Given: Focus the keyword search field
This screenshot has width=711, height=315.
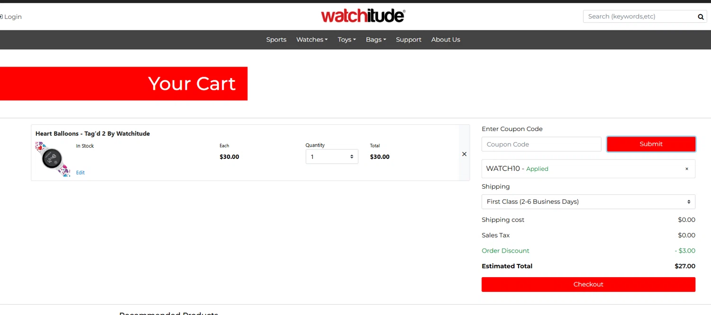Looking at the screenshot, I should tap(640, 17).
